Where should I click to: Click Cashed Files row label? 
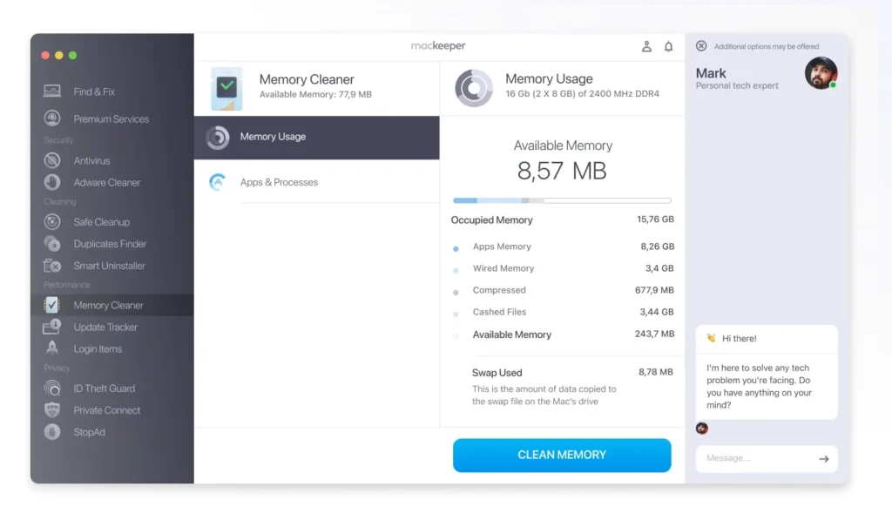(x=499, y=312)
